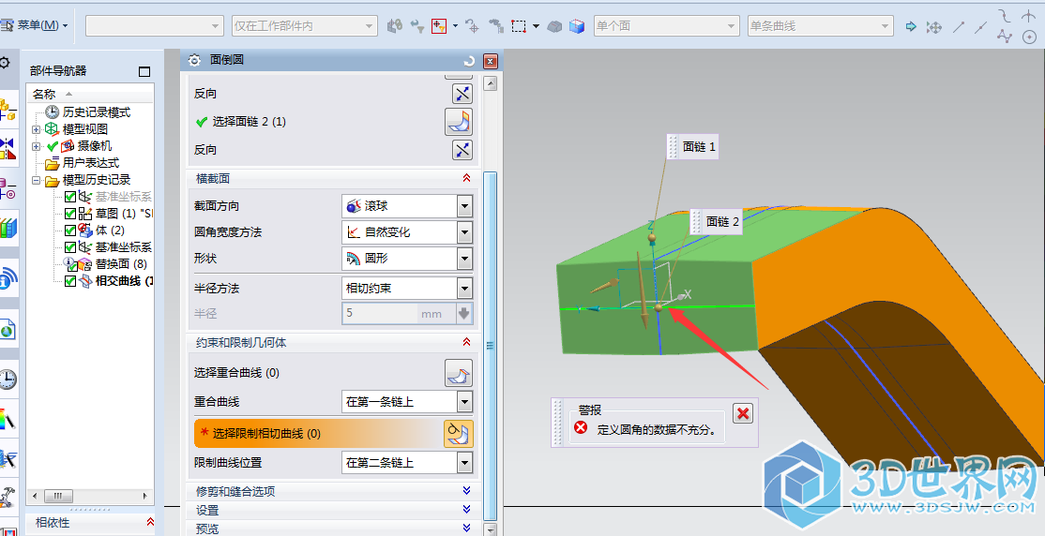Open the System Materials color palette icon
1045x536 pixels.
point(8,420)
